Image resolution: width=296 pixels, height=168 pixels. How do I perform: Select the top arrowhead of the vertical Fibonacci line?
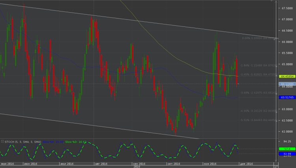[276, 2]
